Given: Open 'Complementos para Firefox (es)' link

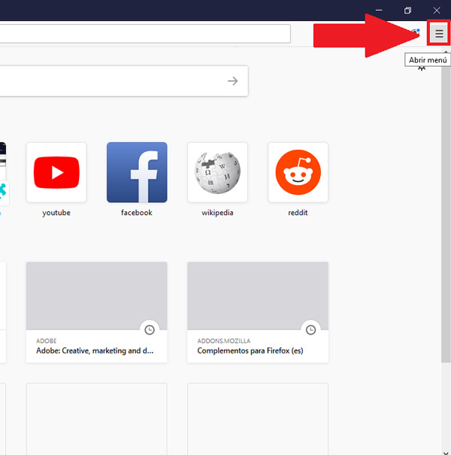Looking at the screenshot, I should click(250, 350).
